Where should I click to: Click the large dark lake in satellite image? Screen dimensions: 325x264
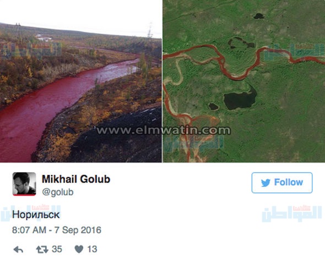[240, 100]
